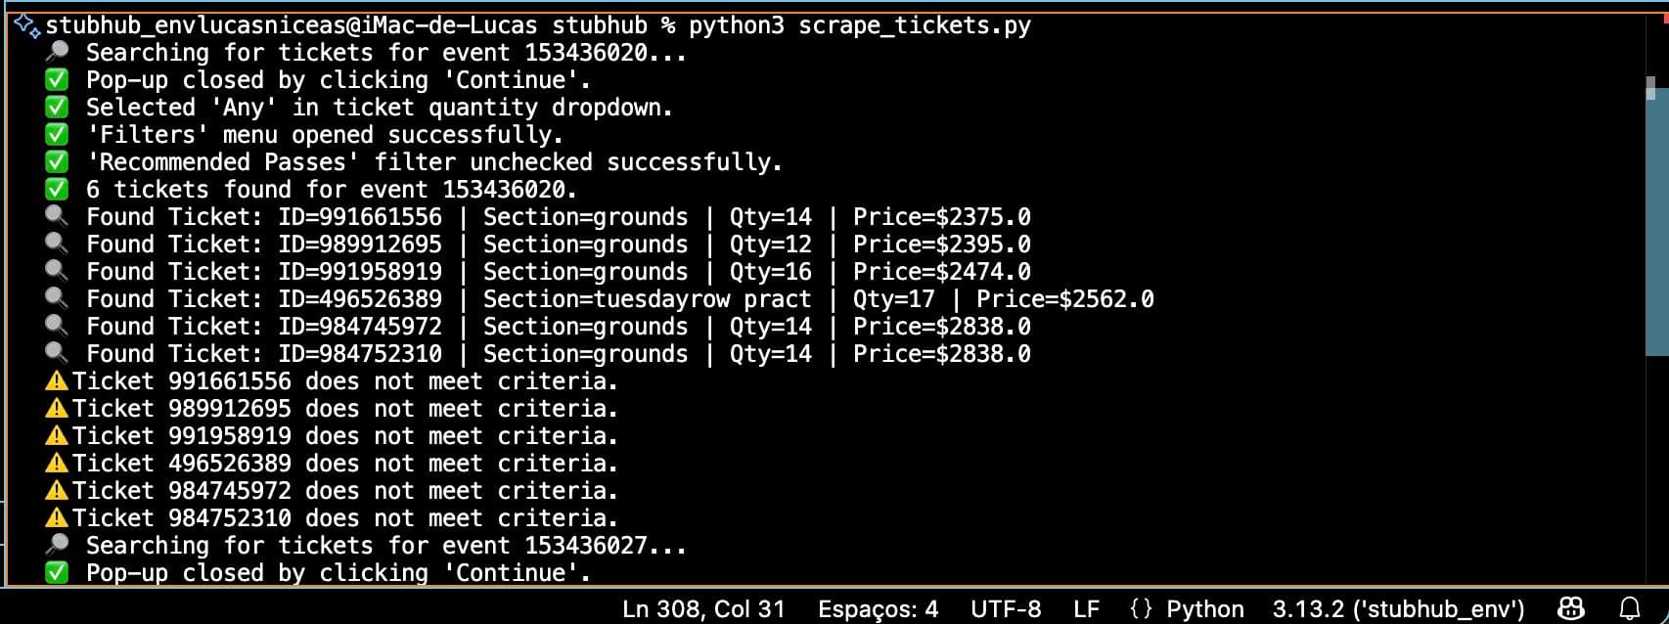The width and height of the screenshot is (1669, 624).
Task: Click the curly braces icon beside Python
Action: 1141,609
